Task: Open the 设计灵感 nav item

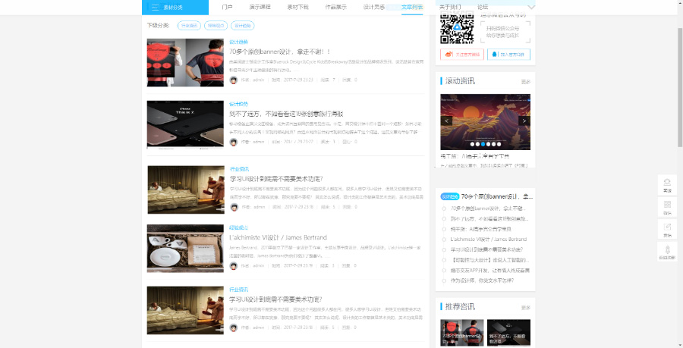Action: [373, 7]
